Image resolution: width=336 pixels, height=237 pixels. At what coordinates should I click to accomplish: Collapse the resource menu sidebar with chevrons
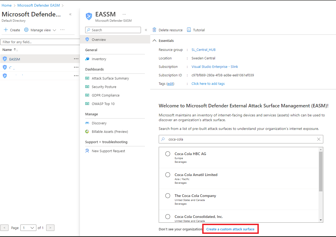click(x=146, y=30)
